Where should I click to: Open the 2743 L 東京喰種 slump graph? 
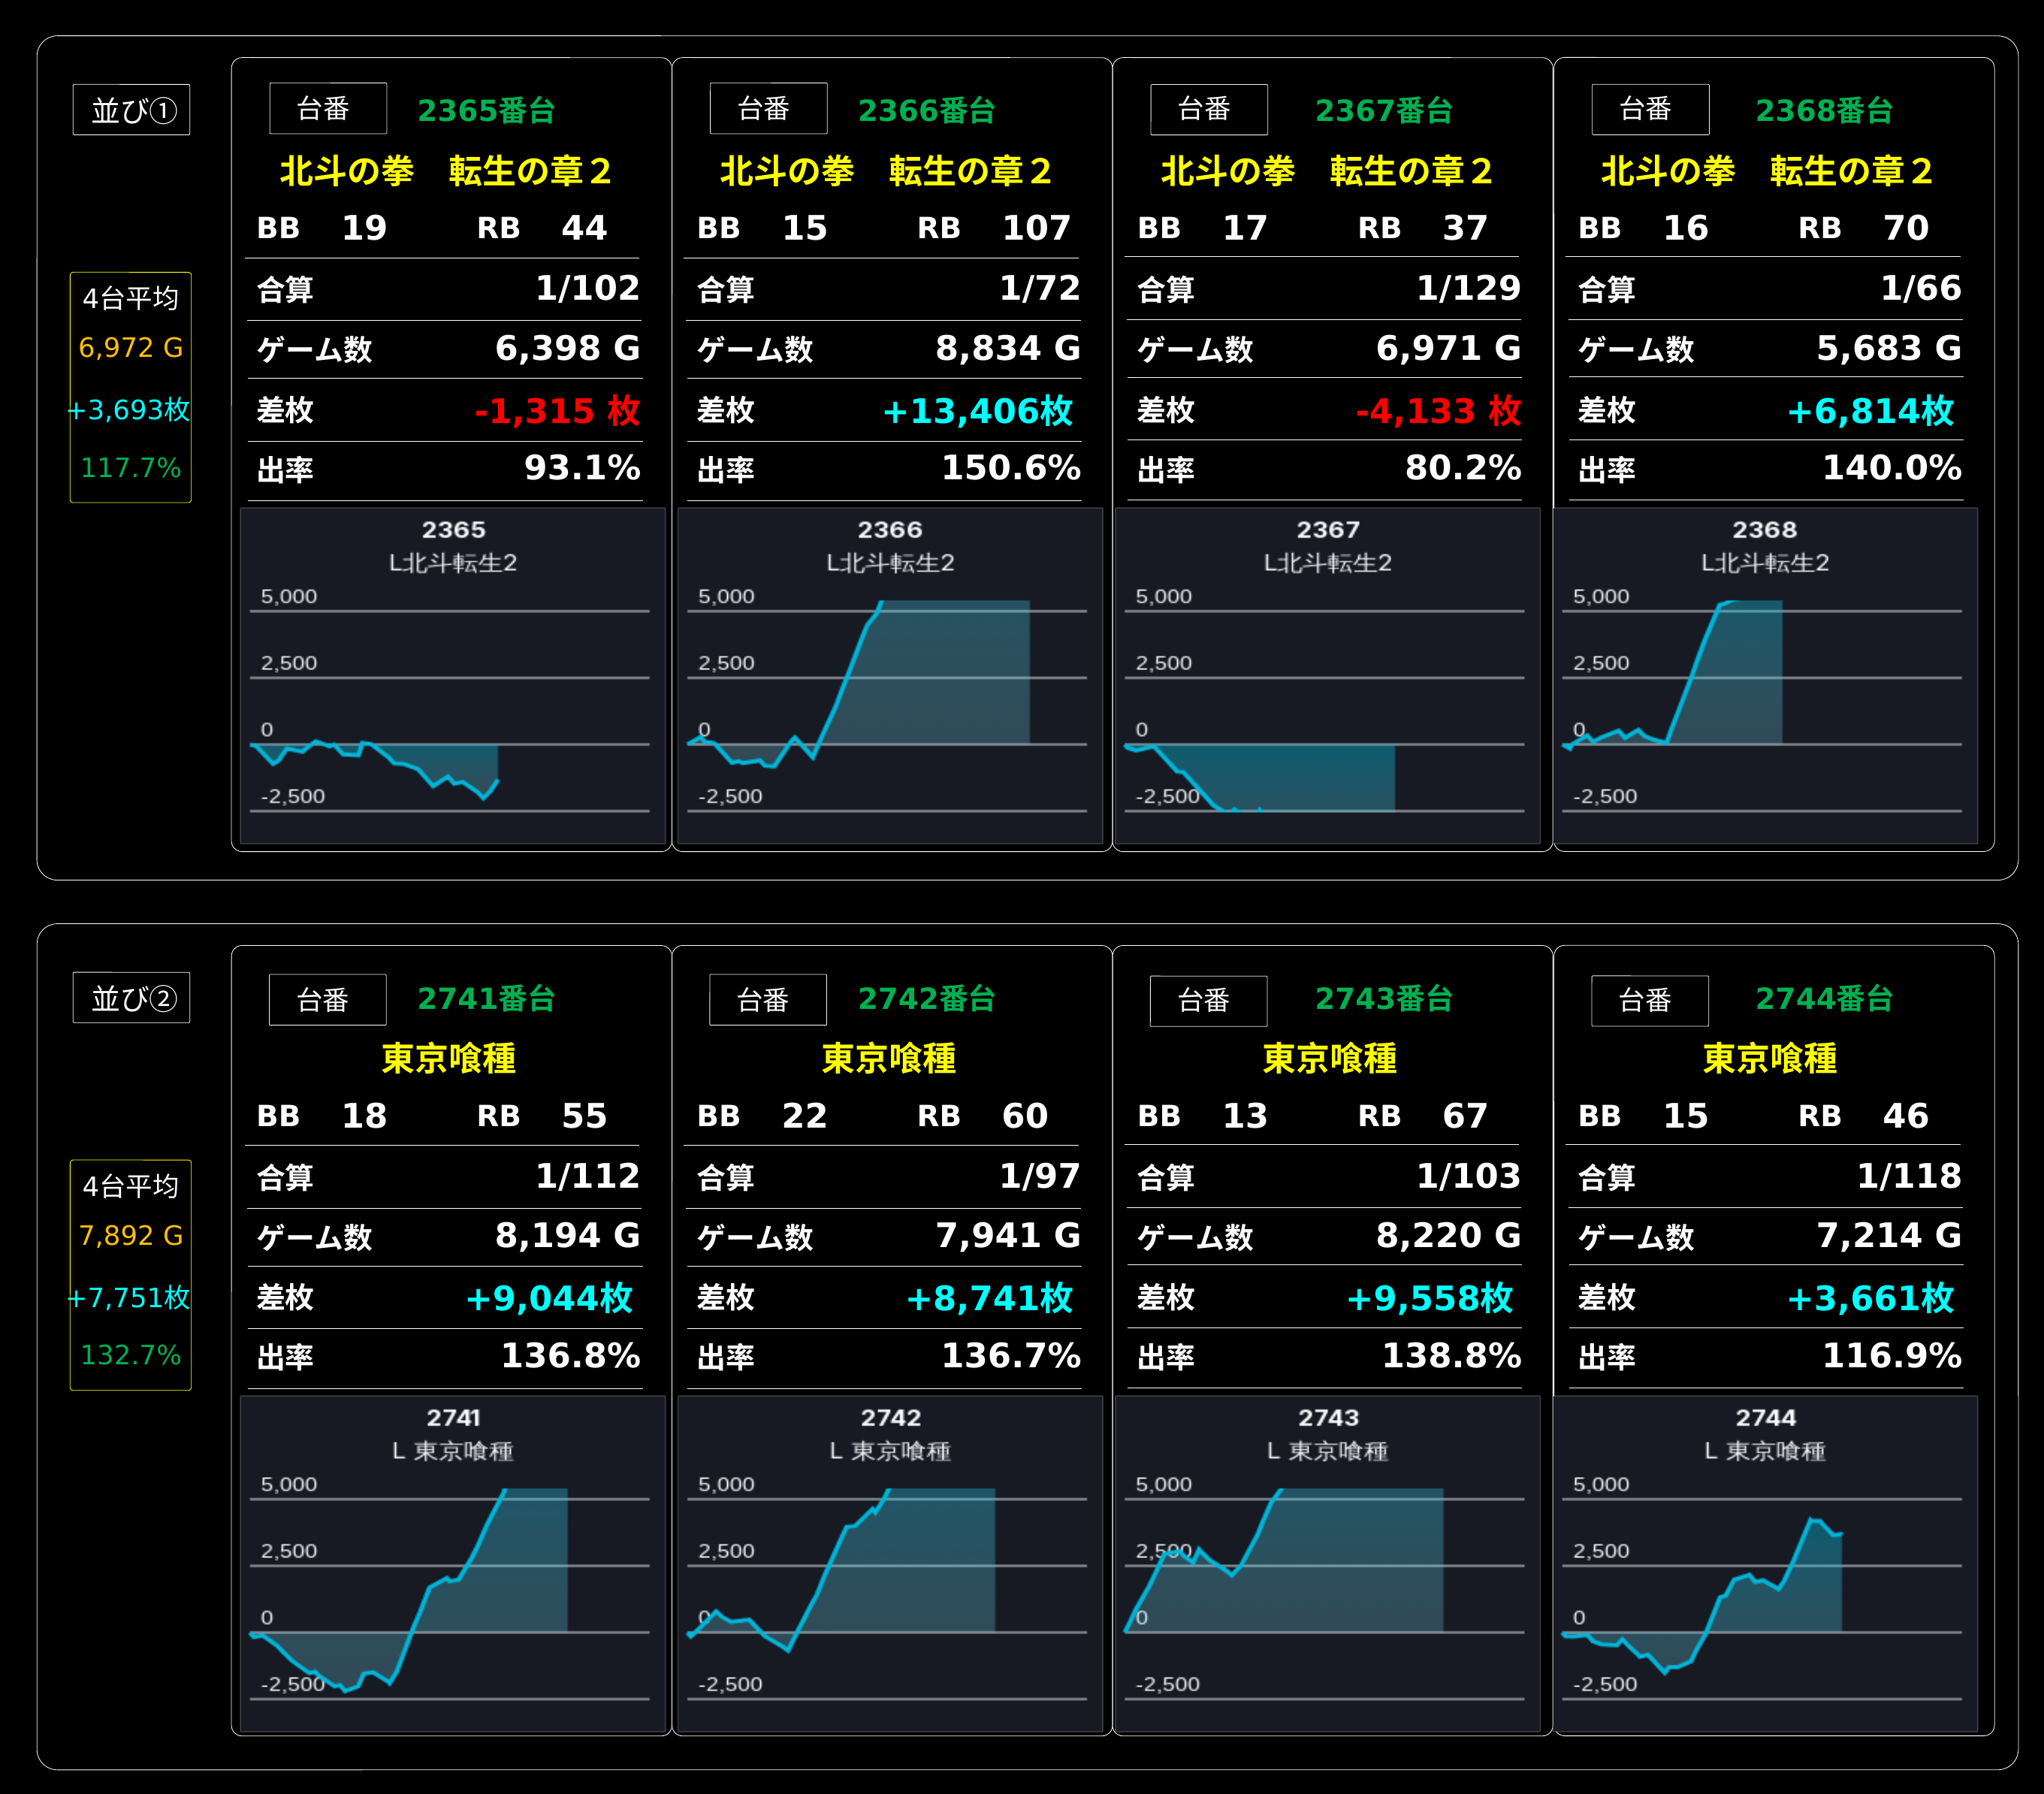pyautogui.click(x=1328, y=1564)
